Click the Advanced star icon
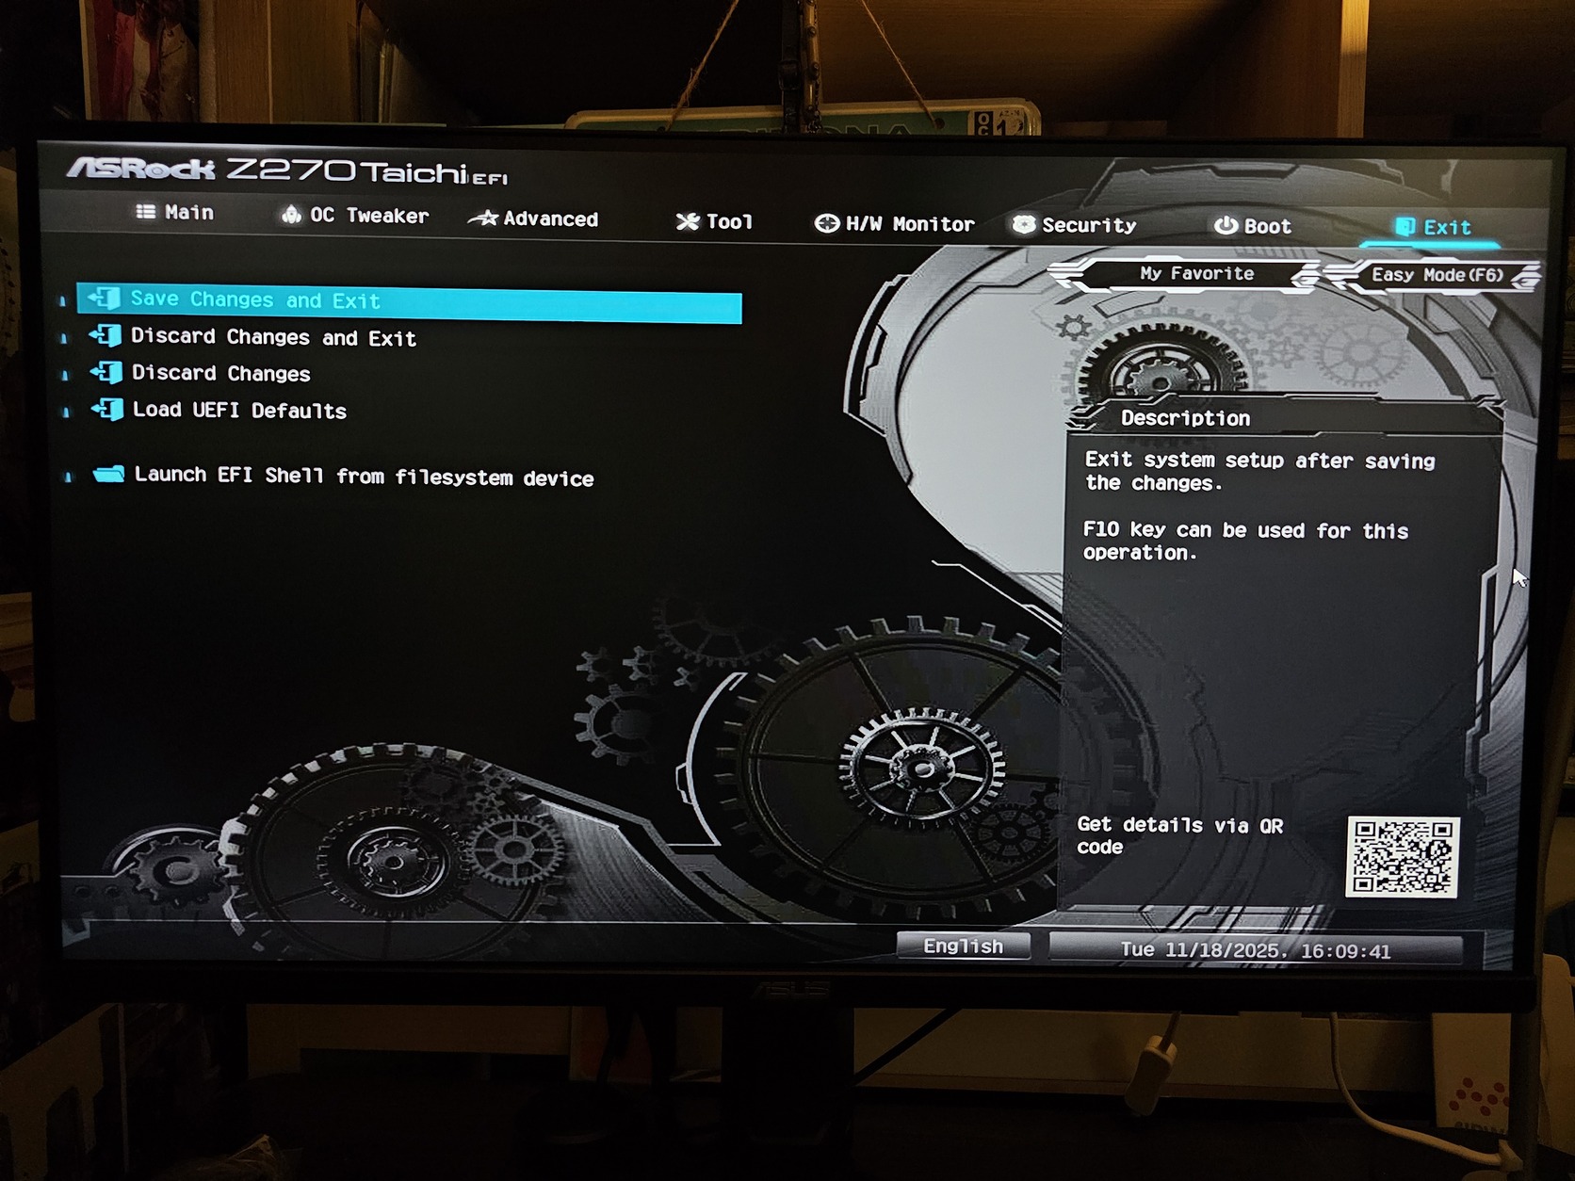 [483, 218]
